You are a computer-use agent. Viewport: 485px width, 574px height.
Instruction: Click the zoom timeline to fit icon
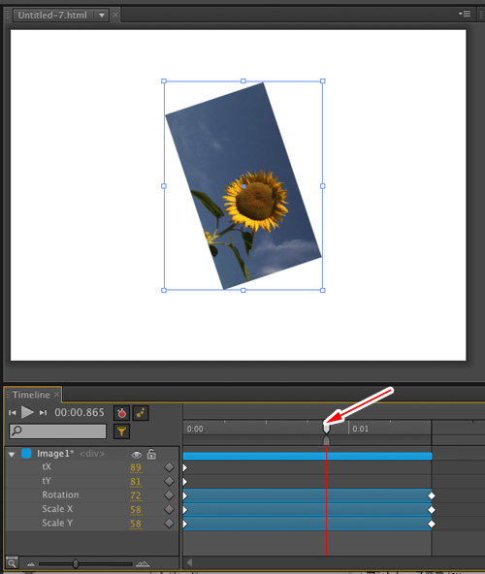tap(12, 562)
